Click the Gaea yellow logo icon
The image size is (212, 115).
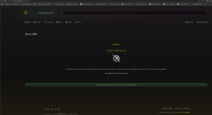26,13
